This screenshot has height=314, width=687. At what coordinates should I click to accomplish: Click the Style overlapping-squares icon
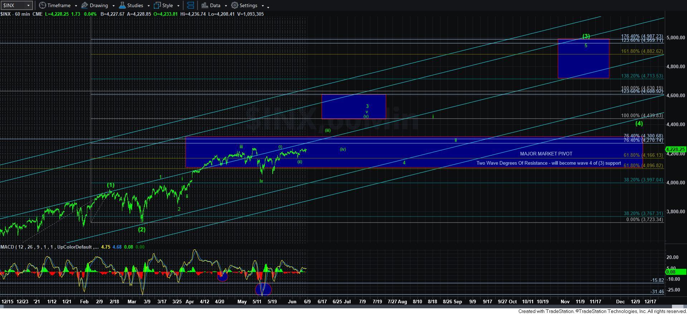[x=157, y=5]
